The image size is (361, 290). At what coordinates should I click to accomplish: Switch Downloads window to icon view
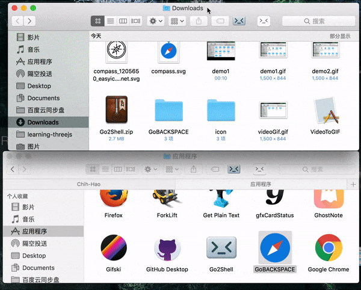coord(98,21)
